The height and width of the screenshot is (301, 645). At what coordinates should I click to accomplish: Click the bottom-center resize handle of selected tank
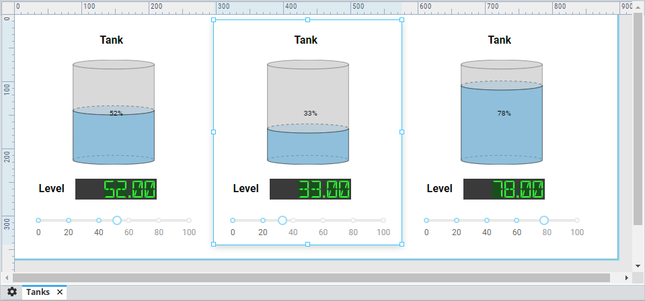pos(307,245)
